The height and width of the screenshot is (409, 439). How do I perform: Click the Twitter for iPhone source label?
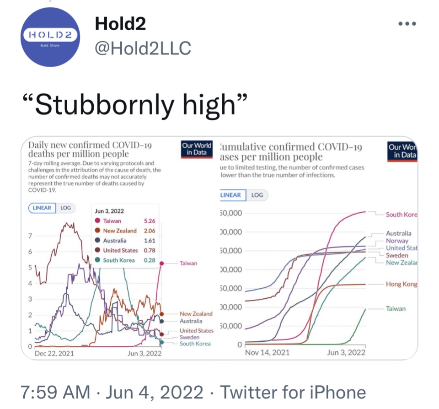(293, 392)
